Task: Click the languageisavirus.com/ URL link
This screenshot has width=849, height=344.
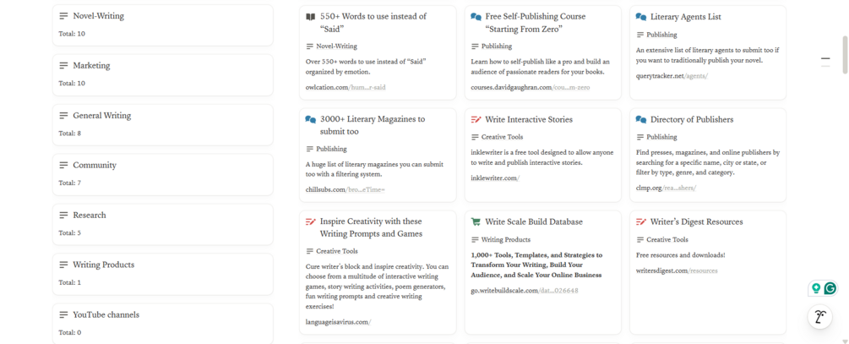Action: [x=338, y=322]
